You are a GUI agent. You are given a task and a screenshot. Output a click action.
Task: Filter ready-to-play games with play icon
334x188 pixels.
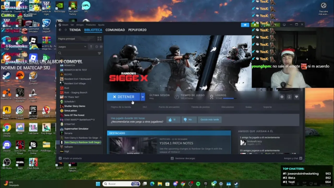click(101, 46)
